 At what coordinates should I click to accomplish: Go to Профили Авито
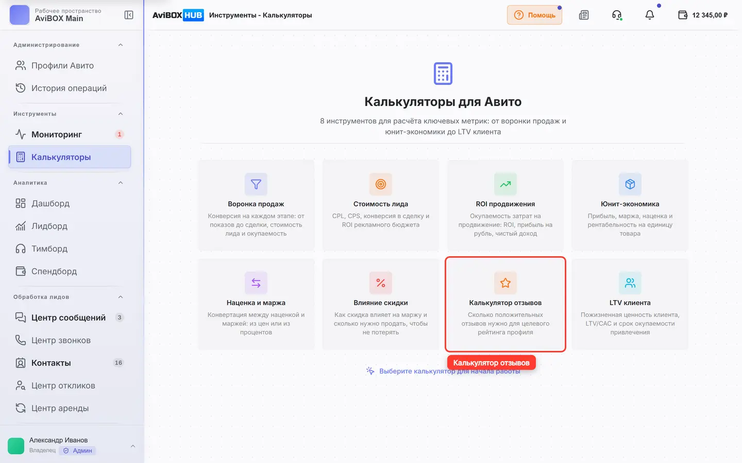[70, 65]
